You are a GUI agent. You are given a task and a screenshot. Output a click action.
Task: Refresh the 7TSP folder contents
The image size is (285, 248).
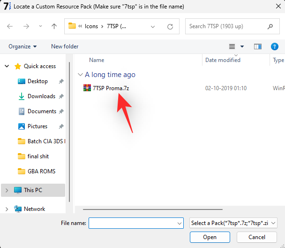(x=170, y=27)
